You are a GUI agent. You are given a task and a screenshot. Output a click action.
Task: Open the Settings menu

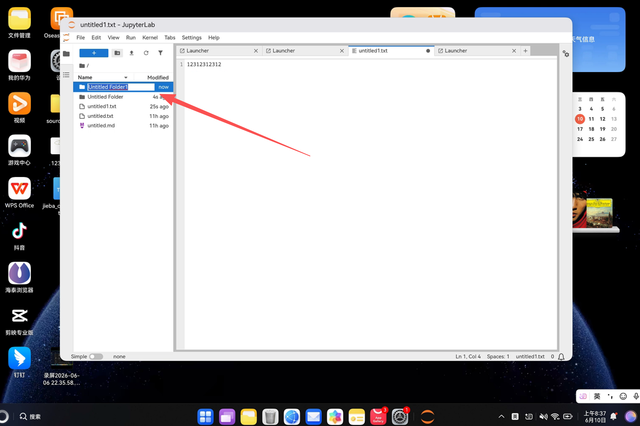click(x=192, y=37)
